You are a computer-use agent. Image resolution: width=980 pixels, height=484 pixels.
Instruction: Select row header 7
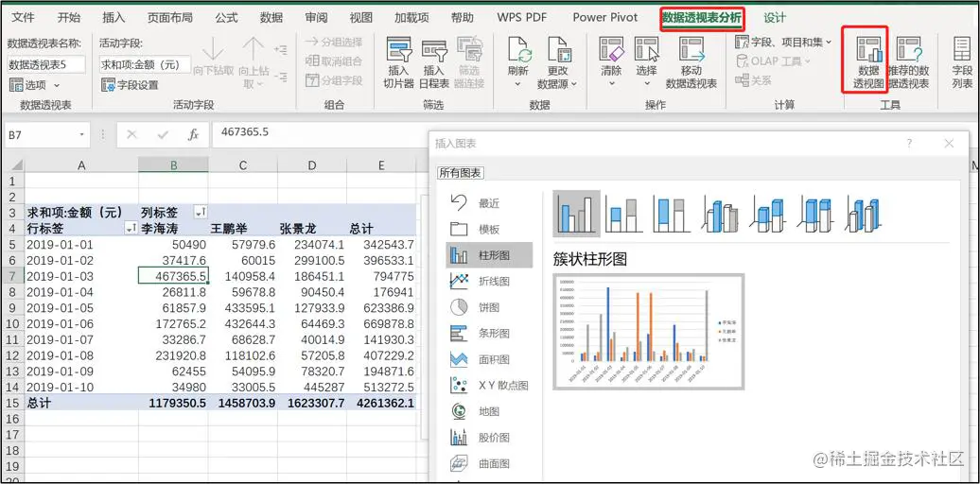[12, 276]
